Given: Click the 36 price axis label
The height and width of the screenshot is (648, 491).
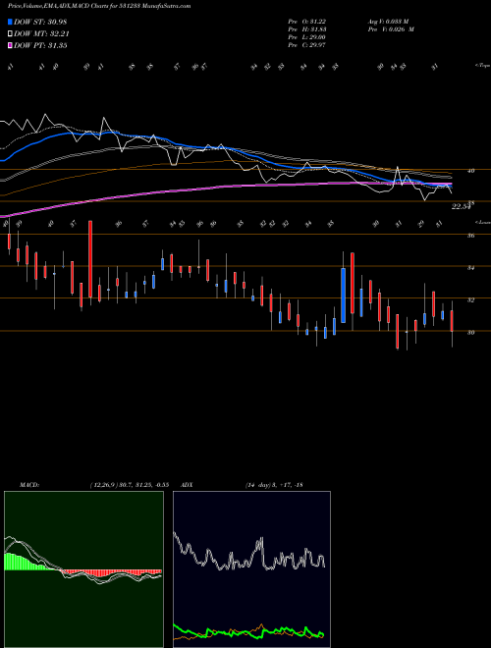Looking at the screenshot, I should click(470, 236).
